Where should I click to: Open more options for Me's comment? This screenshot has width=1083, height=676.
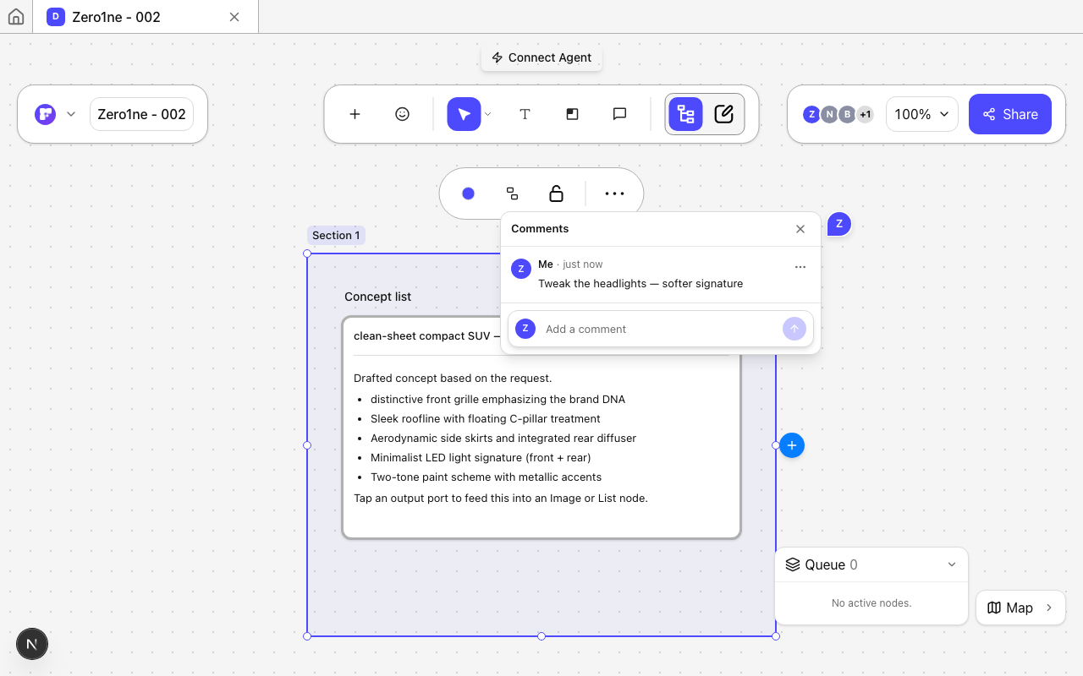800,267
